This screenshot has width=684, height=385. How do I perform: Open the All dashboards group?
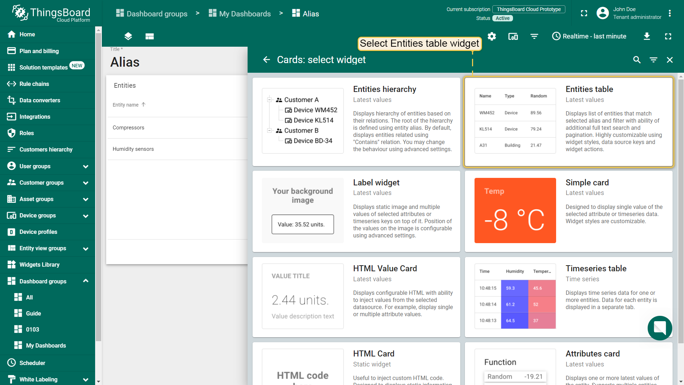tap(47, 297)
